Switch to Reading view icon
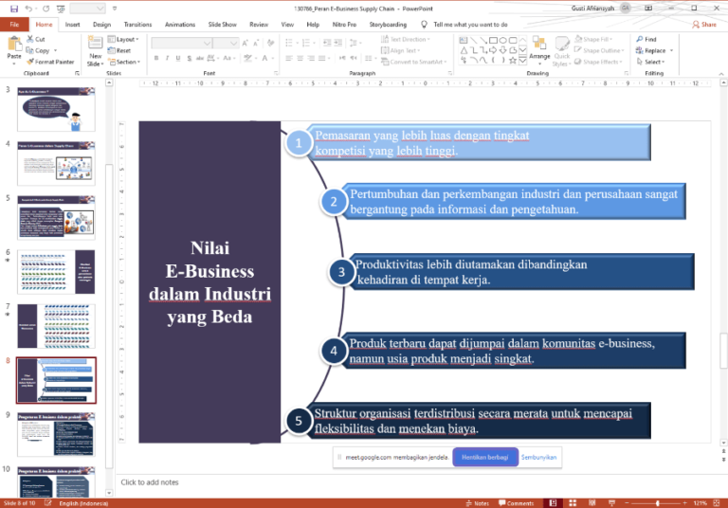The image size is (728, 508). (x=591, y=503)
